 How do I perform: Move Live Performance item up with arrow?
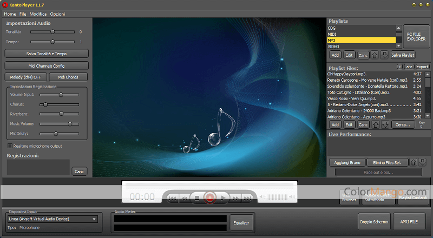[413, 162]
